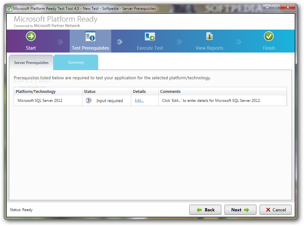Proceed with the Next button
Screen dimensions: 304x226
pyautogui.click(x=240, y=210)
